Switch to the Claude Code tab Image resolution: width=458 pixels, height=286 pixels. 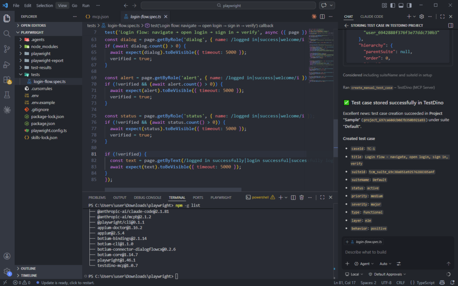(x=371, y=17)
